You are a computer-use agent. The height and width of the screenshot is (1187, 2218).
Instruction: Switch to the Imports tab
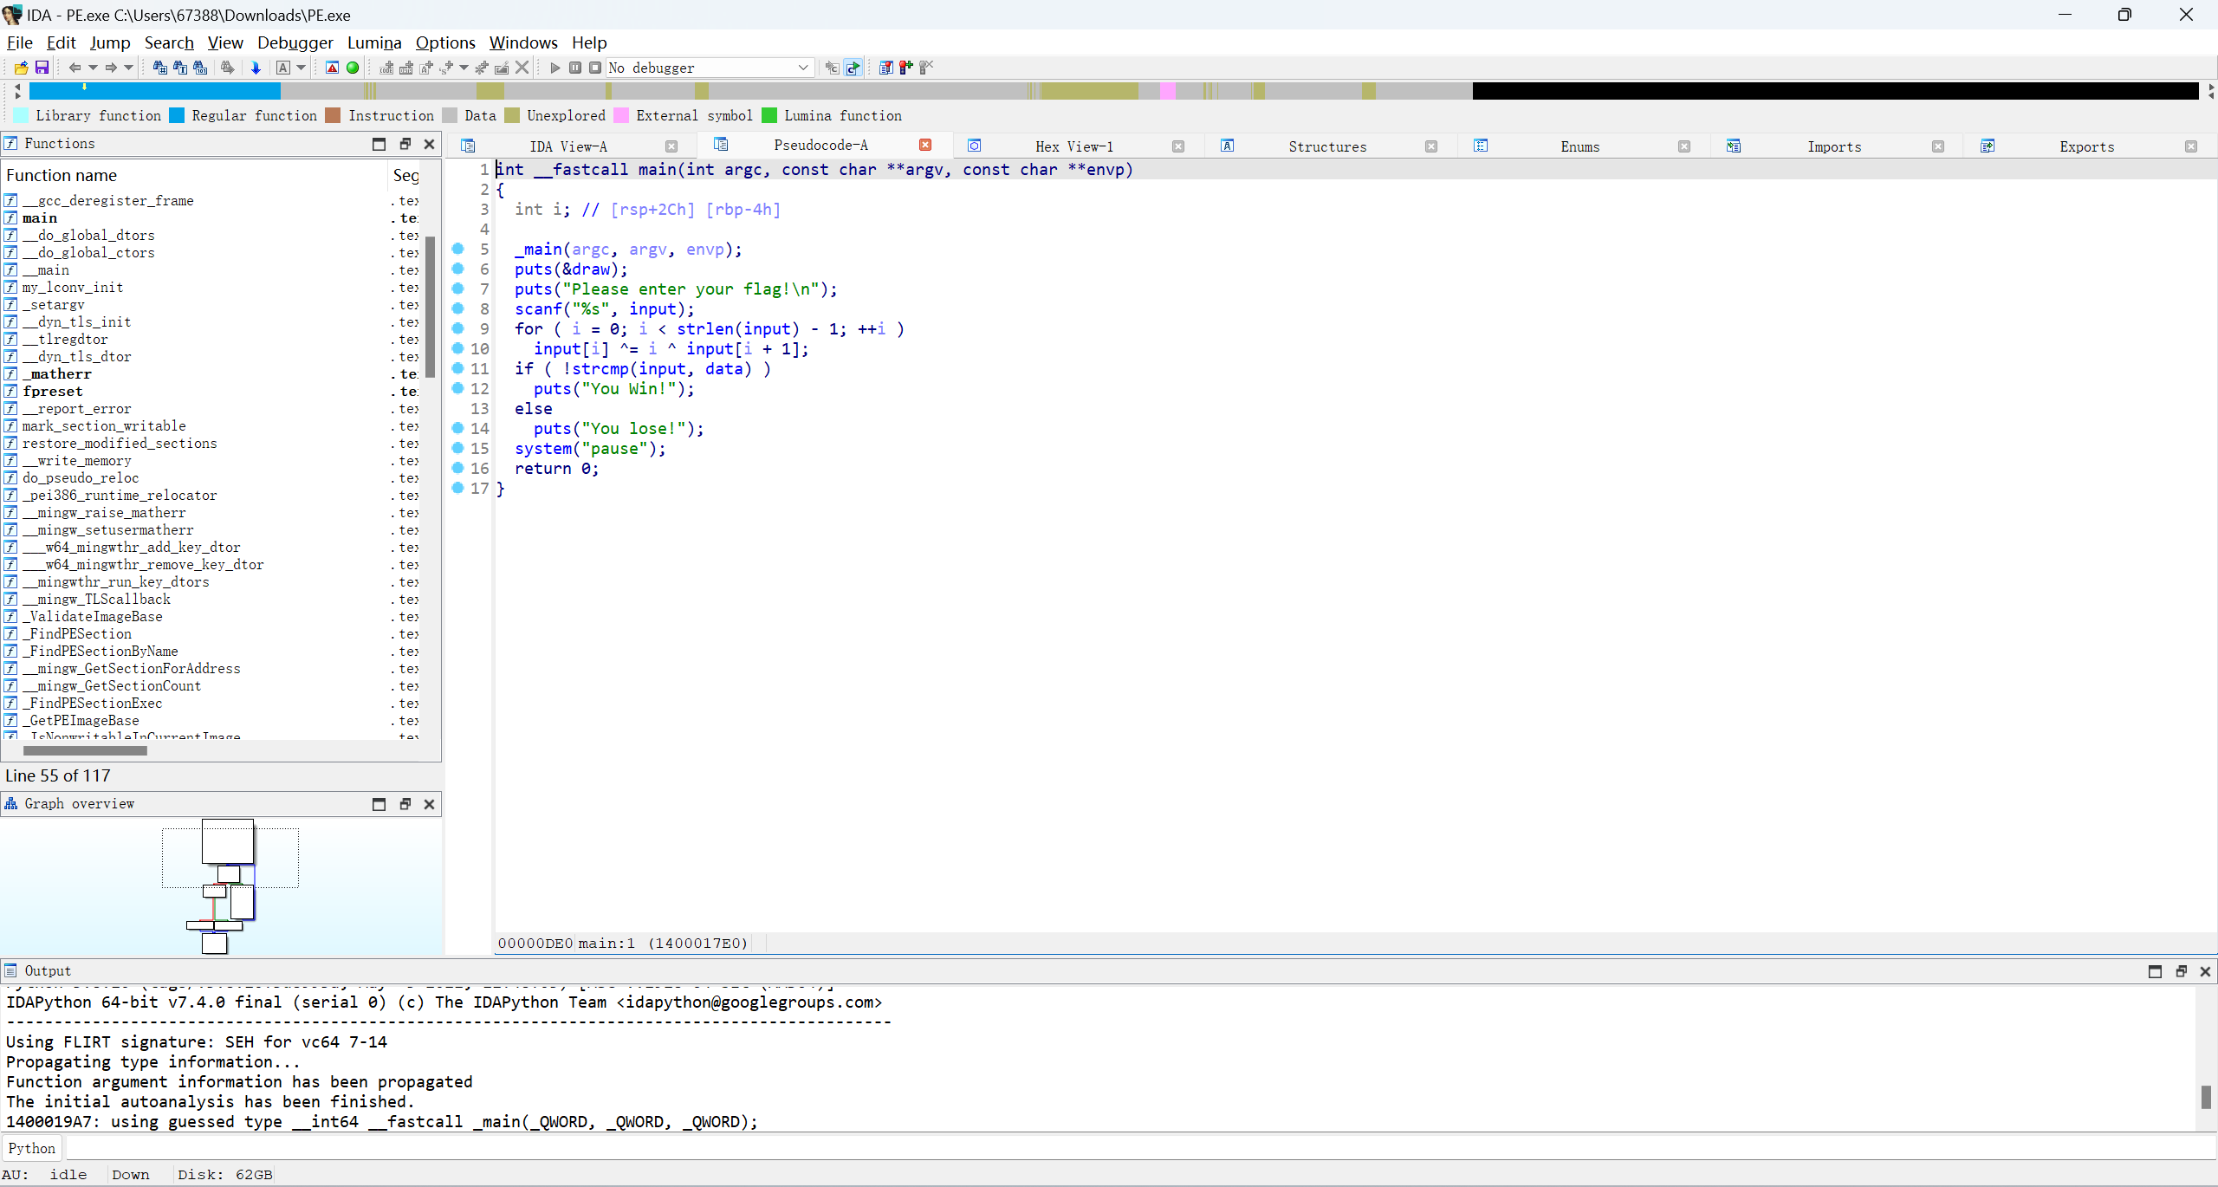click(1834, 146)
